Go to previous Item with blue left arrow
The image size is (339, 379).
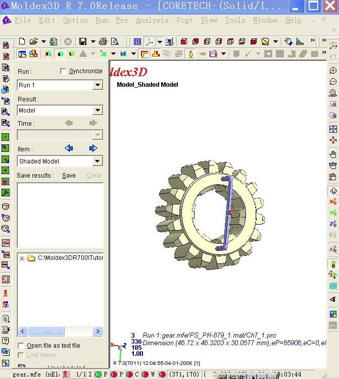(69, 148)
